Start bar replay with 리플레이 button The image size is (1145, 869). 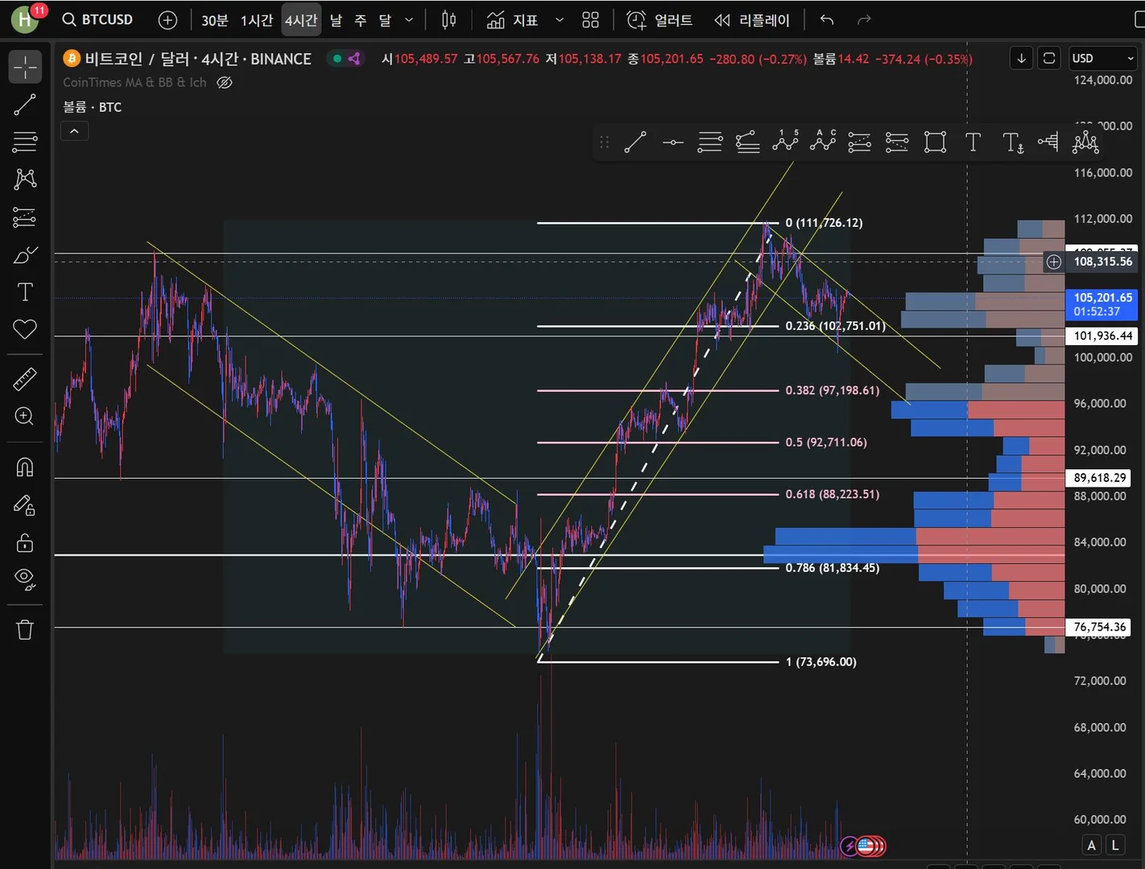pyautogui.click(x=752, y=20)
